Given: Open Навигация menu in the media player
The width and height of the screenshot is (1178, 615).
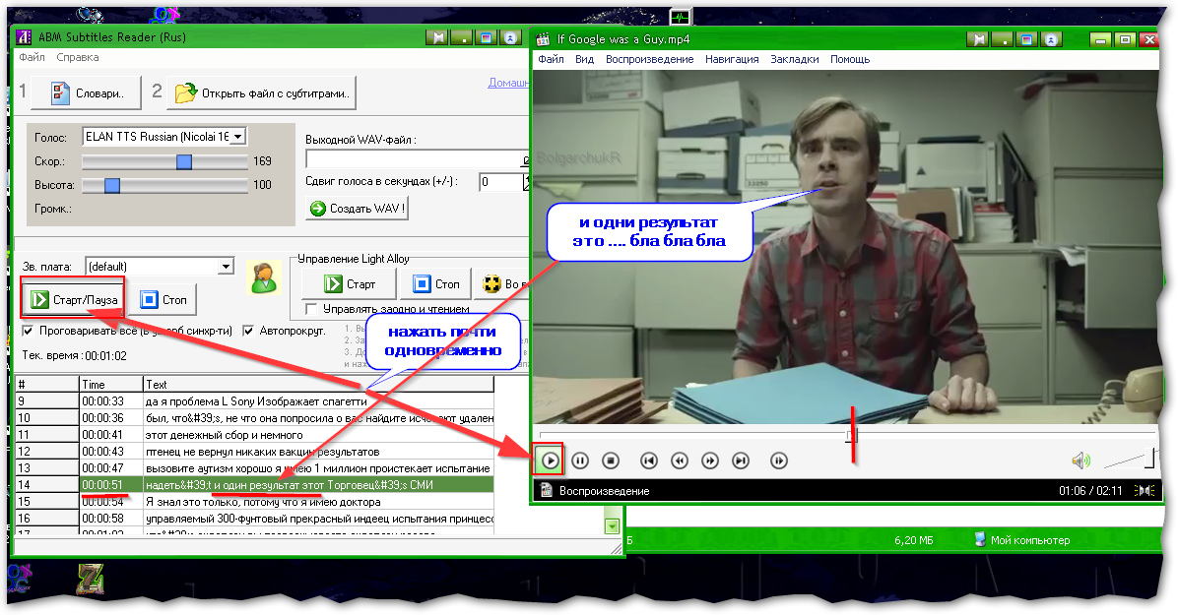Looking at the screenshot, I should coord(732,59).
